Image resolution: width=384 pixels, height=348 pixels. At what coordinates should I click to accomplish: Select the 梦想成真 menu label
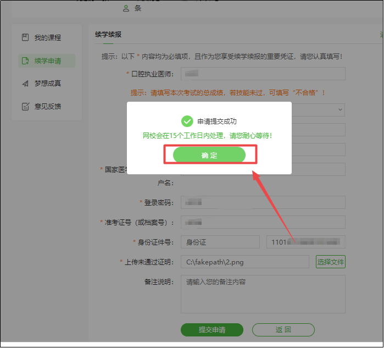[x=48, y=84]
